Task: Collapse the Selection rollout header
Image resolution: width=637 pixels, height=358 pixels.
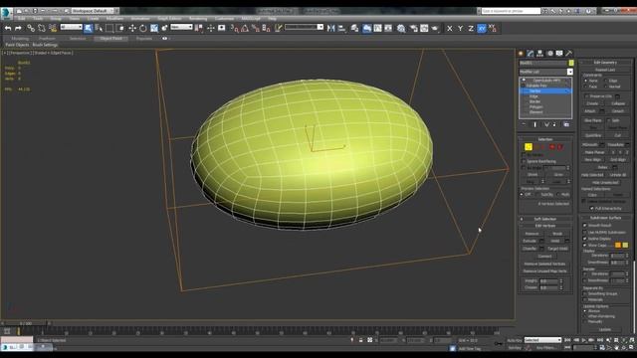Action: 545,139
